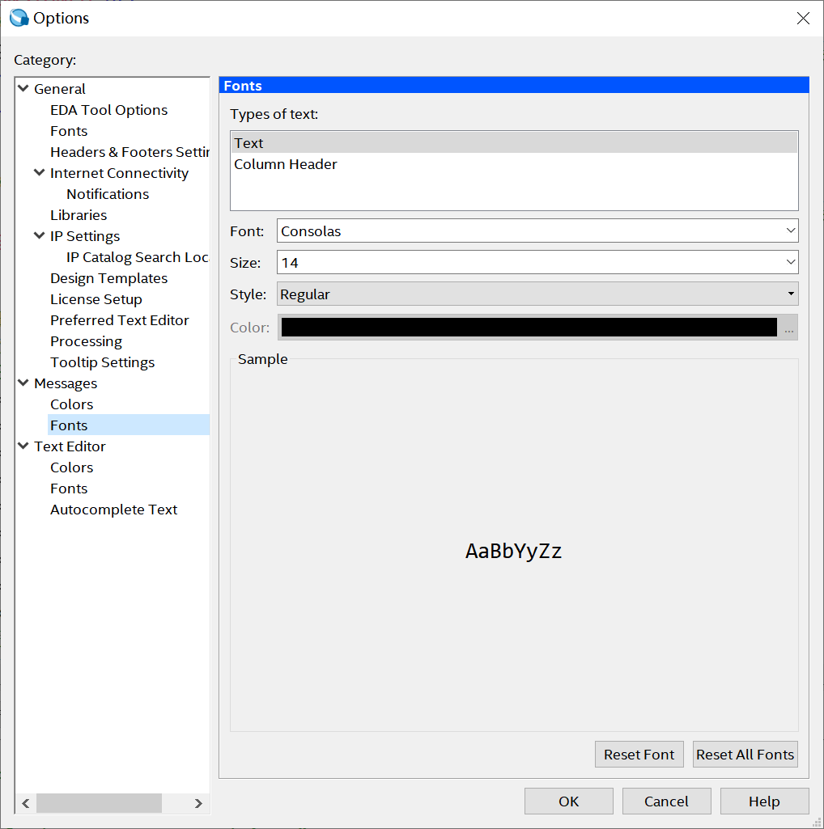Open Colors under the Messages category

click(71, 404)
